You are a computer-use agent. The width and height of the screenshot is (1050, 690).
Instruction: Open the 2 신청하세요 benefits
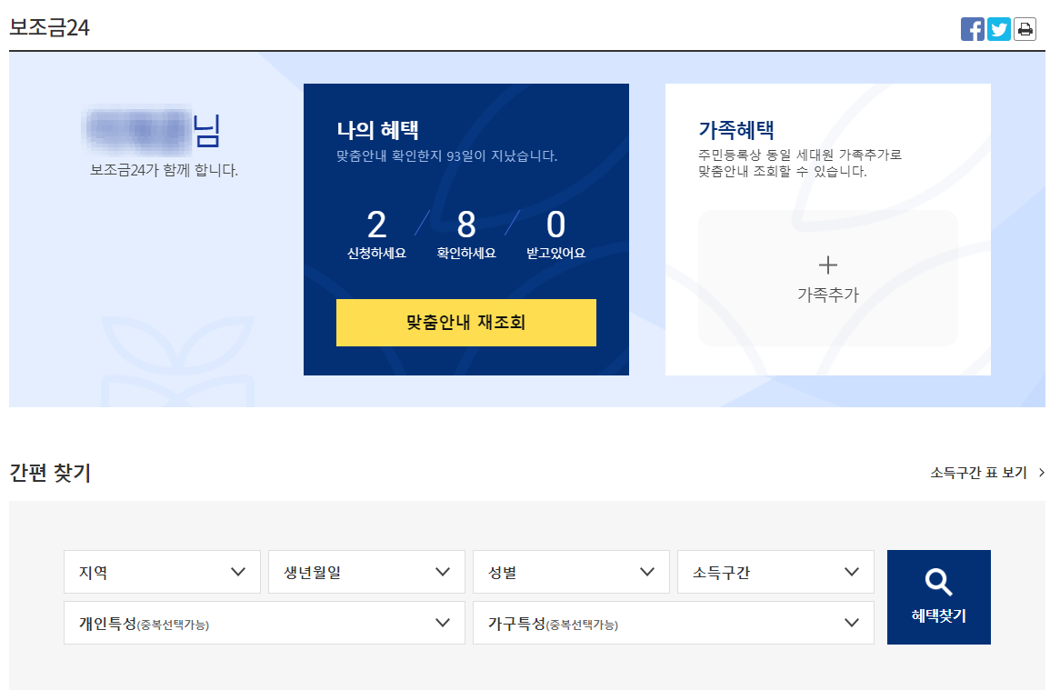376,234
